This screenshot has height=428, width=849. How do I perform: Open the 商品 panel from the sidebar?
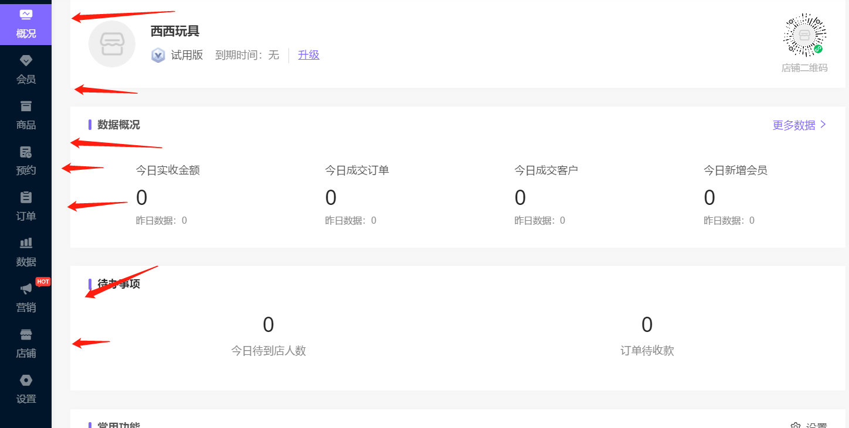[x=26, y=114]
